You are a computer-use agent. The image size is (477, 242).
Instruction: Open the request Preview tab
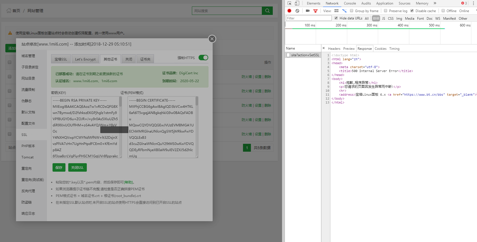(x=349, y=49)
